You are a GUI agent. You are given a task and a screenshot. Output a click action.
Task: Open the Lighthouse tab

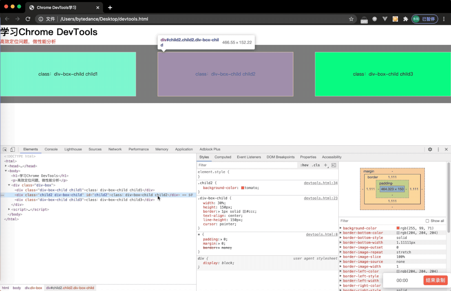(x=73, y=149)
